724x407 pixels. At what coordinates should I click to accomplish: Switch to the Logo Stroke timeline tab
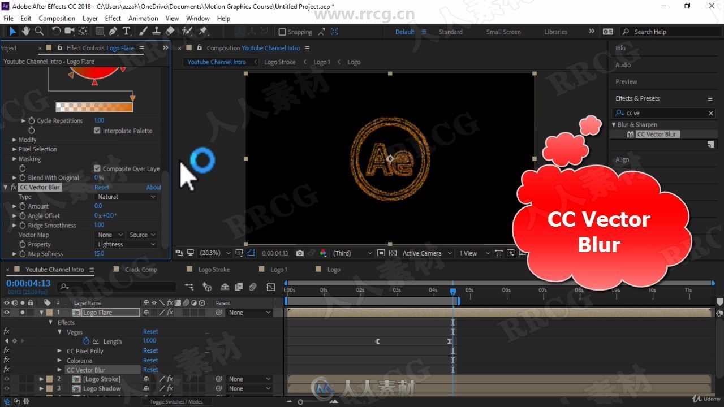click(214, 270)
